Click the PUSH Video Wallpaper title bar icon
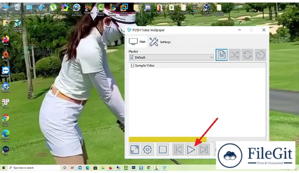 point(129,30)
